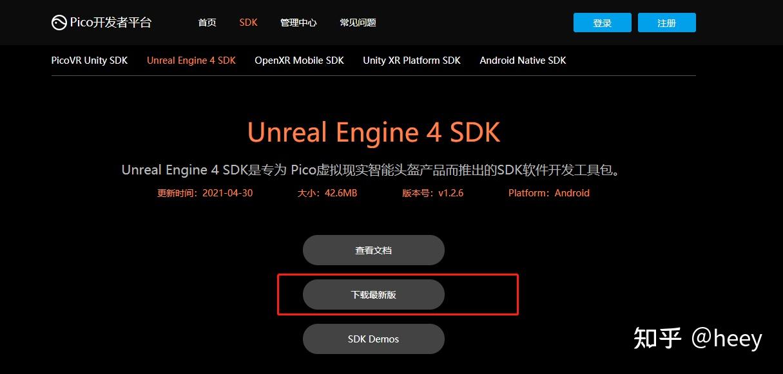
Task: Open the OpenXR Mobile SDK tab
Action: tap(299, 61)
